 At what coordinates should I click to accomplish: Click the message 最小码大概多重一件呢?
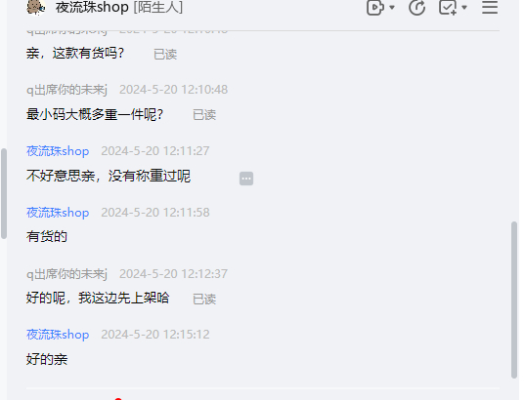click(x=95, y=114)
